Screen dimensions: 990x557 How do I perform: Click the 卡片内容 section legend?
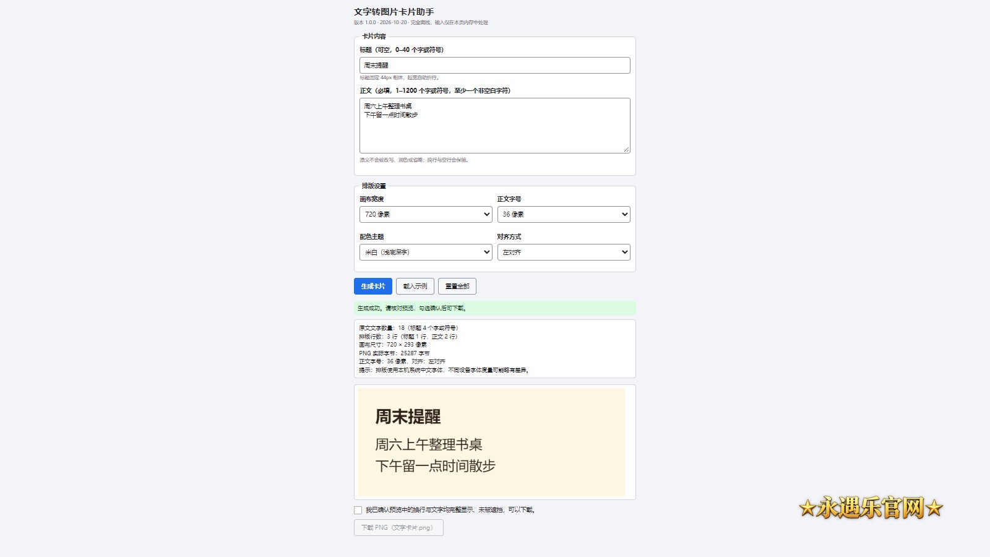374,37
